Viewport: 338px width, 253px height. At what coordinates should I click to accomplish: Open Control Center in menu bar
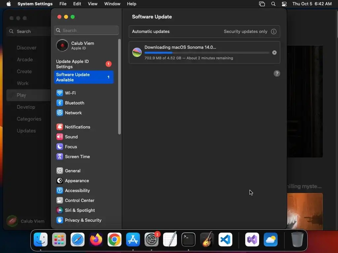[x=284, y=4]
